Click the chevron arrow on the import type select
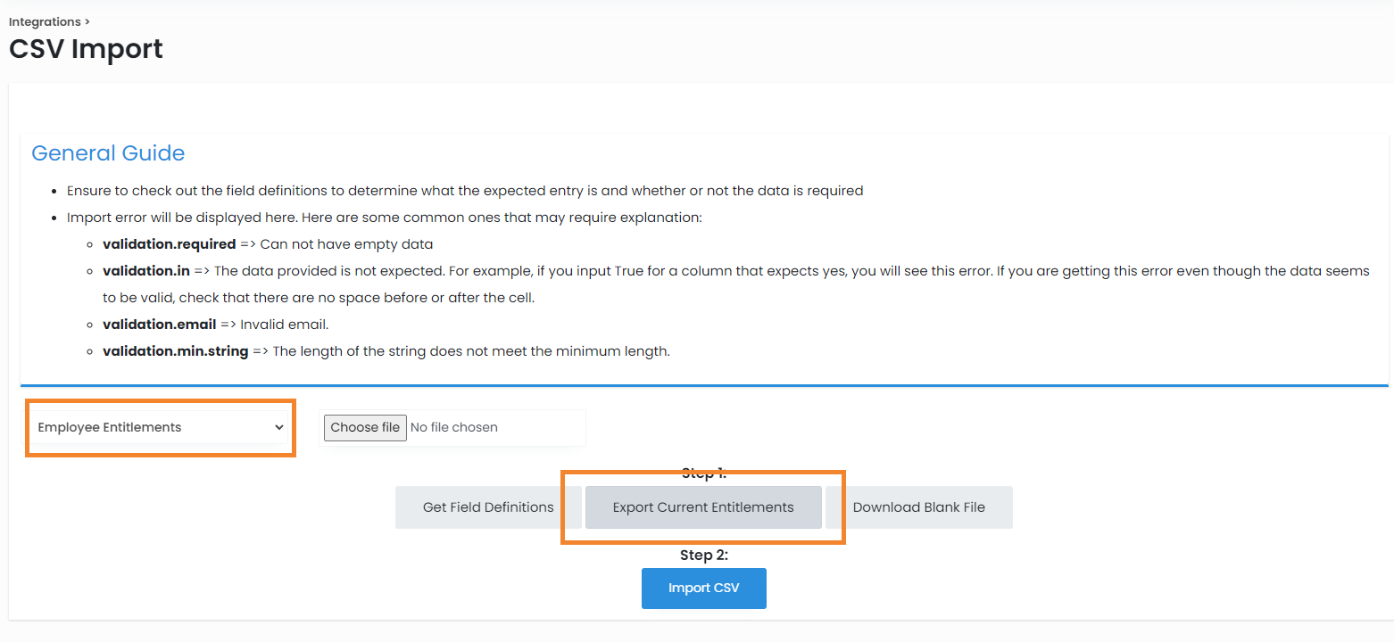The height and width of the screenshot is (642, 1394). pyautogui.click(x=278, y=428)
